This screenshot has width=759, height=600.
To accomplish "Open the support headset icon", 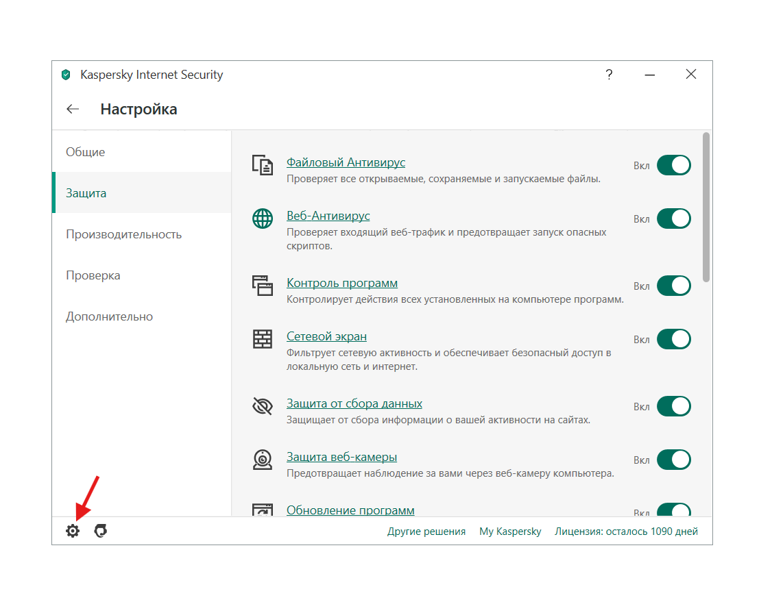I will tap(101, 531).
